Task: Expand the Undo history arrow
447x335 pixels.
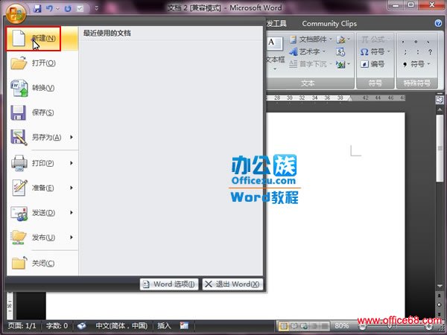Action: pyautogui.click(x=57, y=8)
